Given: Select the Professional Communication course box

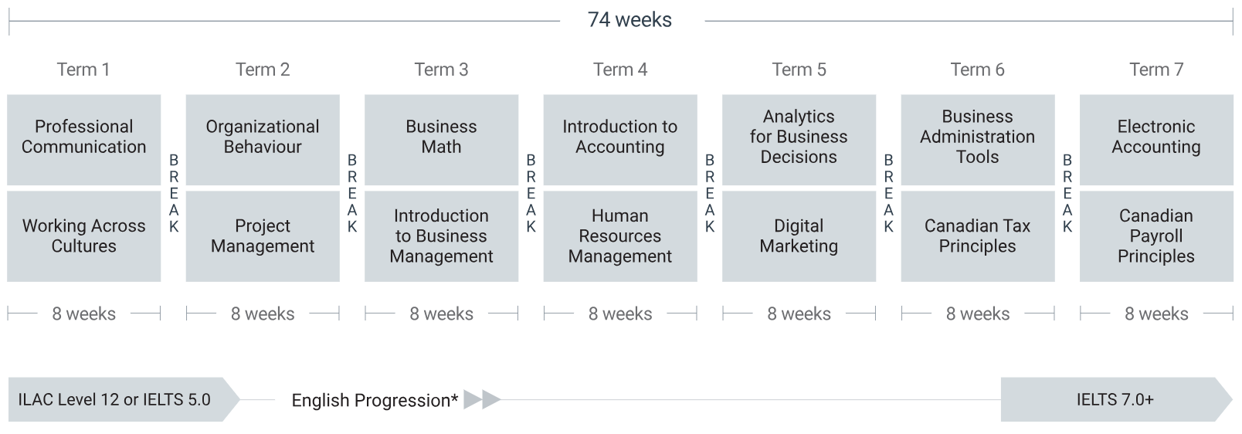Looking at the screenshot, I should (x=84, y=140).
